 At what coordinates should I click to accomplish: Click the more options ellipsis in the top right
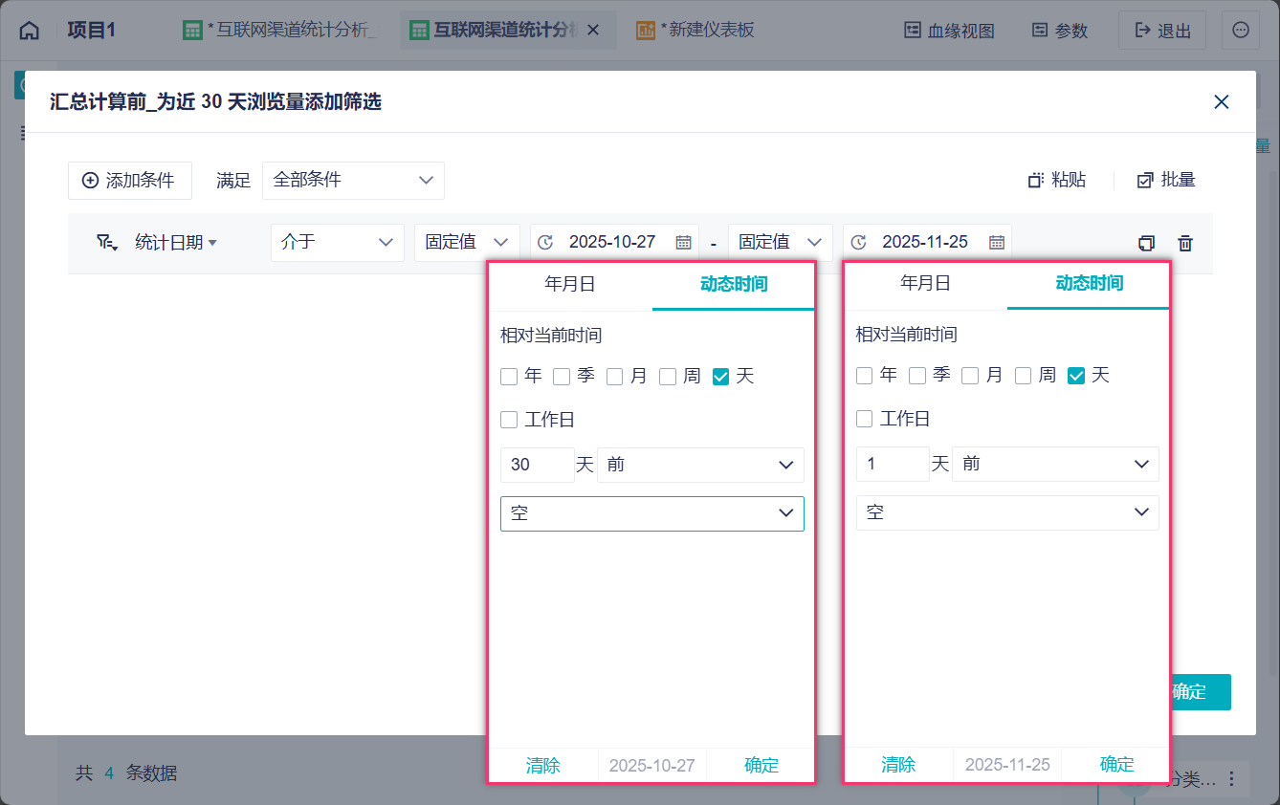coord(1240,30)
